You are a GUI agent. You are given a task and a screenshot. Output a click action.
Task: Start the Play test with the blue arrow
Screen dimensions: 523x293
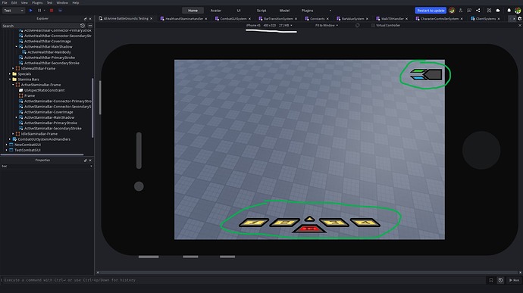(30, 11)
